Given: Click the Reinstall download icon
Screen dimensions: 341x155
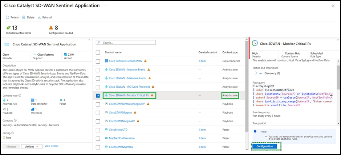Looking at the screenshot, I should click(x=39, y=17).
